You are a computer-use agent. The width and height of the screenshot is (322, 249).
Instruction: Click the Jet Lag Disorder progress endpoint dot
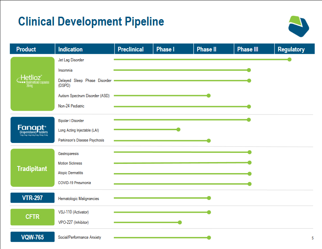click(x=290, y=60)
